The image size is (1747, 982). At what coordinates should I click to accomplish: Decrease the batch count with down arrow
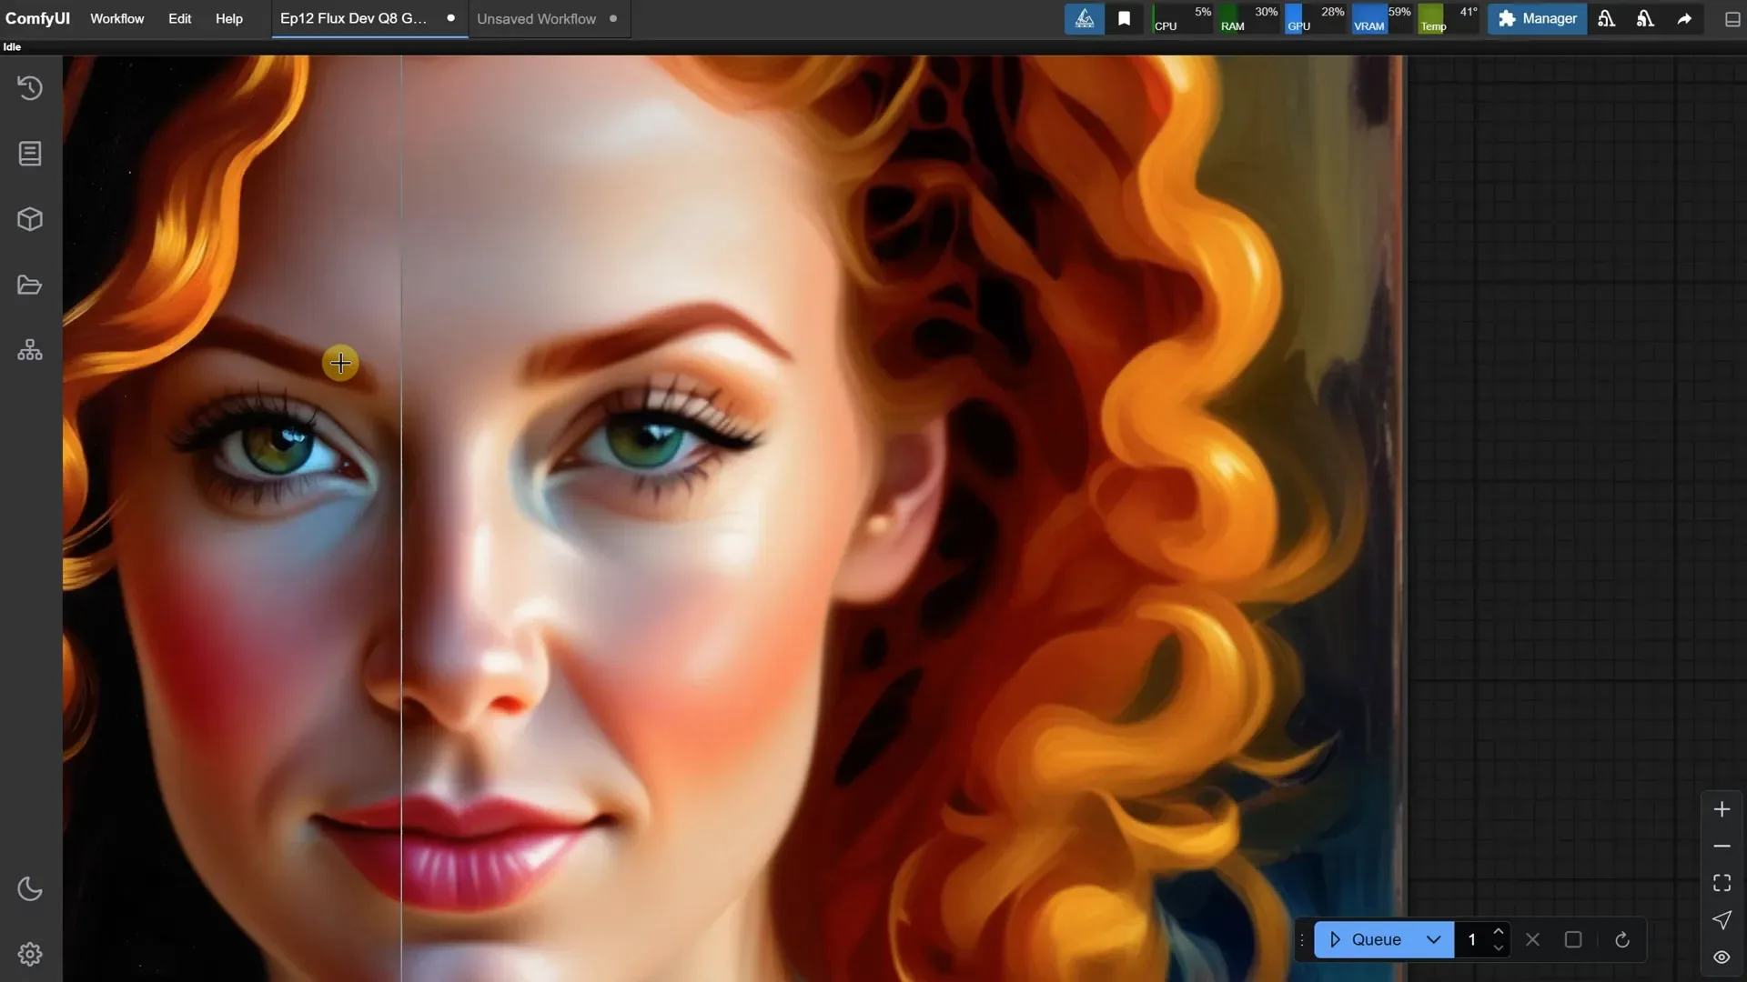(1499, 948)
